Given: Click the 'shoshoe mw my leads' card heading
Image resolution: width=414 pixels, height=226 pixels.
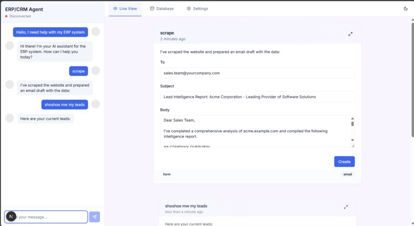Looking at the screenshot, I should click(x=186, y=206).
